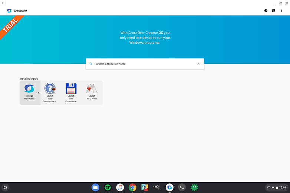Click the CrossOver logo in the header
Viewport: 290px width, 193px height.
(9, 11)
